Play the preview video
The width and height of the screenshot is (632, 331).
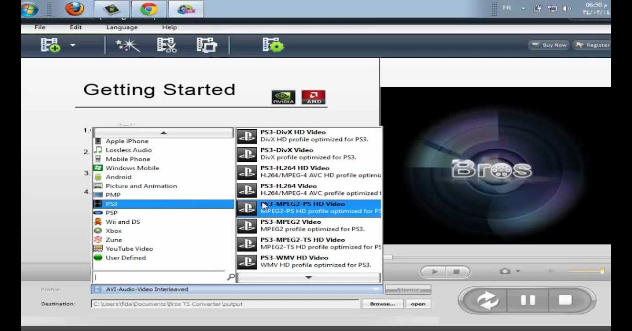[x=434, y=272]
